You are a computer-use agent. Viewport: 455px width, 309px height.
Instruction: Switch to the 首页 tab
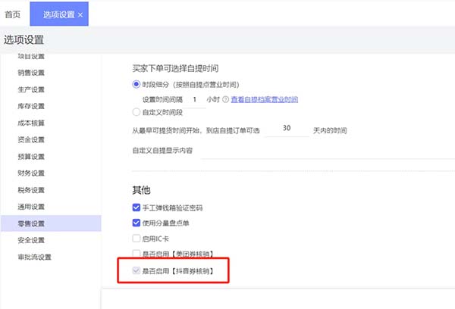click(x=13, y=14)
